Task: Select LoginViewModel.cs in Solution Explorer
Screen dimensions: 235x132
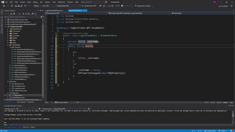Action: (21, 70)
